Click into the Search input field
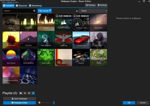 (17, 11)
